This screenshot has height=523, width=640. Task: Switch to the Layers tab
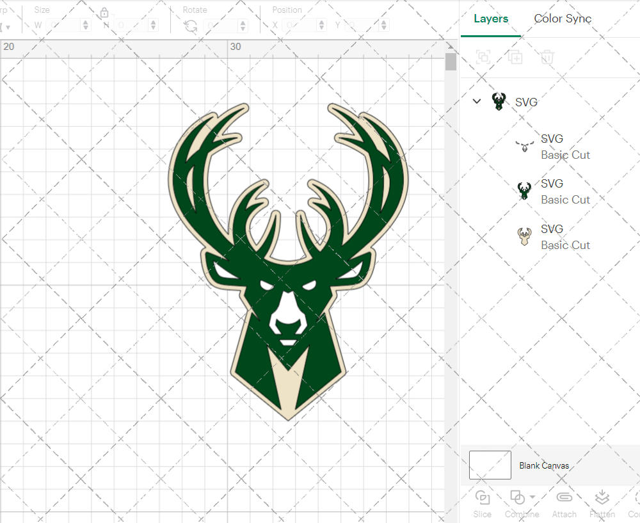(x=491, y=19)
